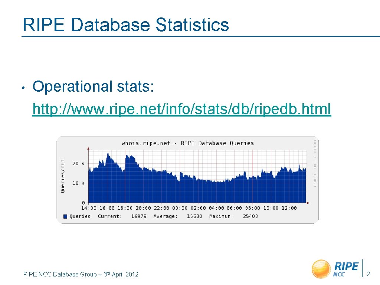Click the '12:00' time axis label
Image resolution: width=380 pixels, height=285 pixels.
pos(289,208)
